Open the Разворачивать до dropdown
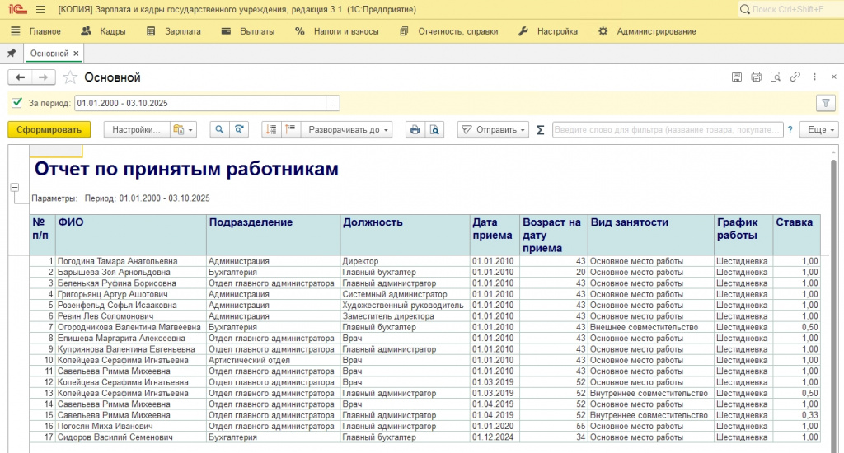This screenshot has width=844, height=453. 346,130
